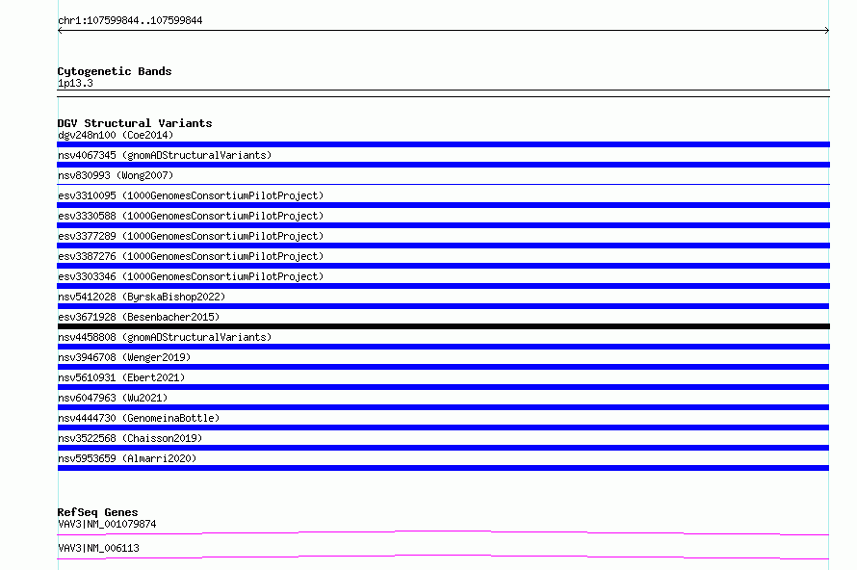This screenshot has height=570, width=857.
Task: Click the black bar under esv3671928
Action: click(443, 326)
